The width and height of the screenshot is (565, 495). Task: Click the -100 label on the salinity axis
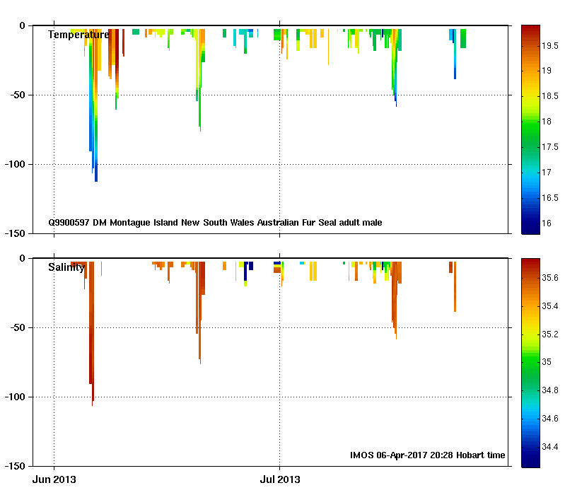point(15,397)
